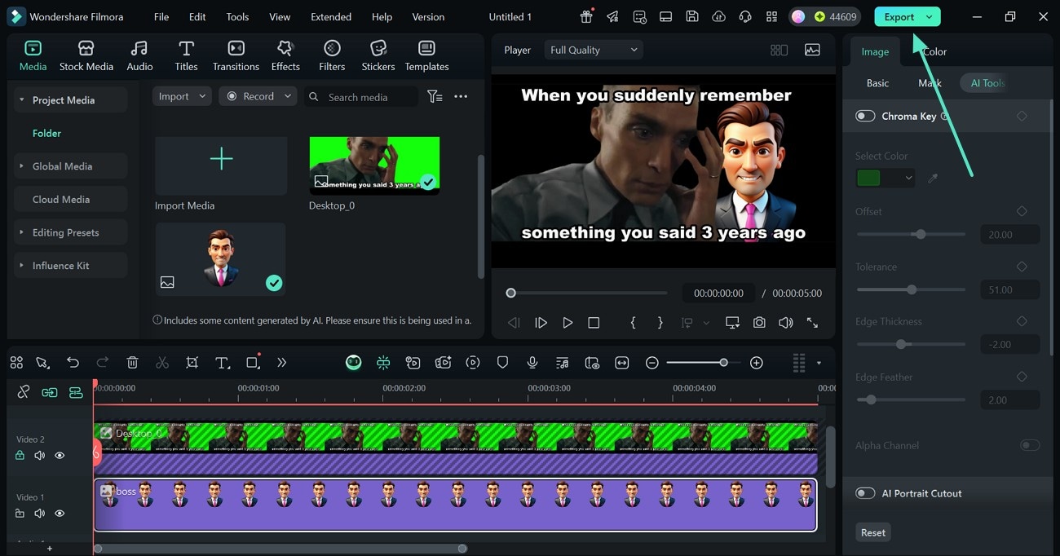Play the preview with the play button
The image size is (1060, 556).
568,323
